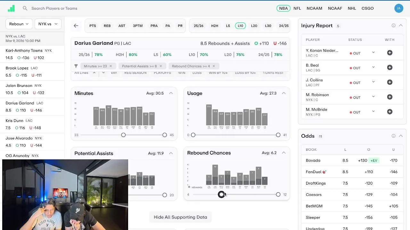Focus the Search Players or Teams field
Viewport: 410px width, 230px height.
54,8
